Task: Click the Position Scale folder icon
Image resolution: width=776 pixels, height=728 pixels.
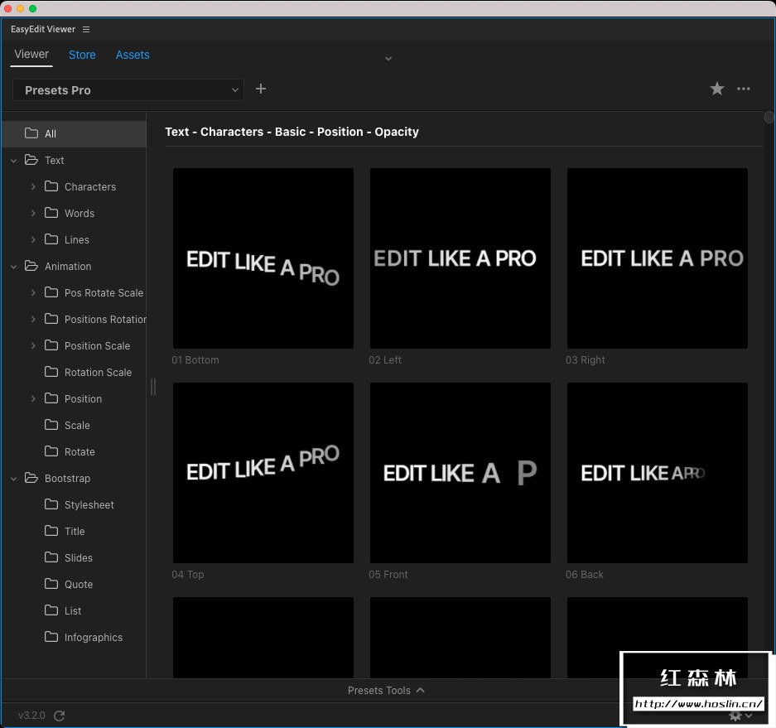Action: [51, 345]
